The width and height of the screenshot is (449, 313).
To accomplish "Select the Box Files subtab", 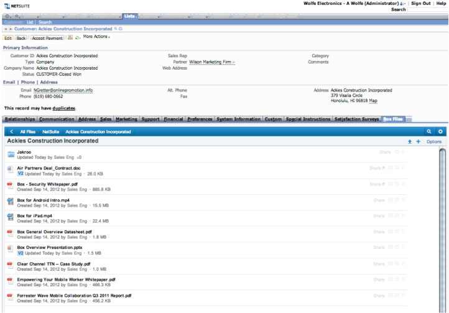I will coord(393,119).
